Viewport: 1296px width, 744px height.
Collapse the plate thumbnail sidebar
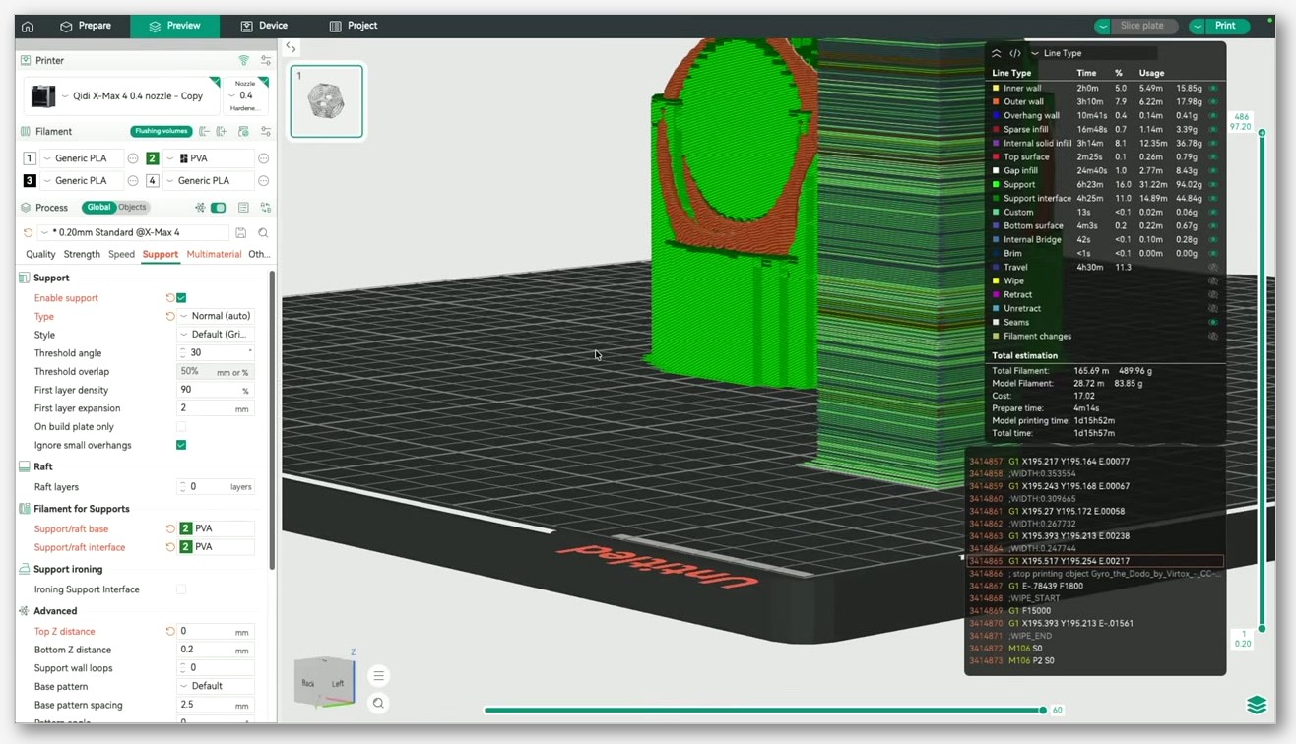click(291, 46)
